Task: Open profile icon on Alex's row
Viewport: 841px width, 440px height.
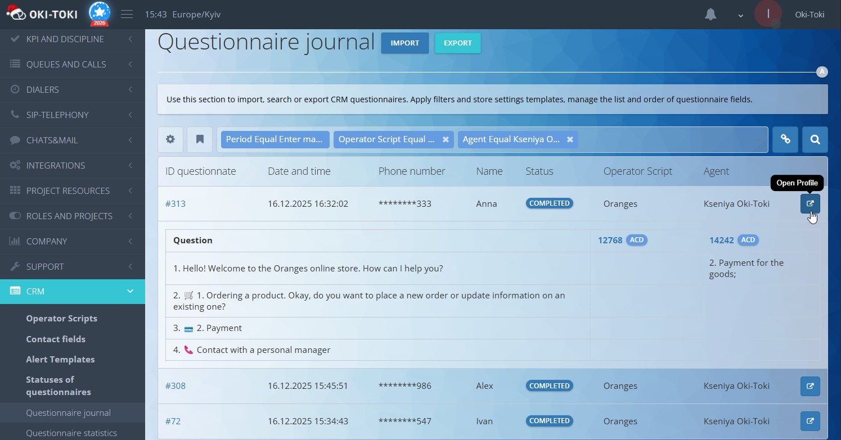Action: (810, 386)
